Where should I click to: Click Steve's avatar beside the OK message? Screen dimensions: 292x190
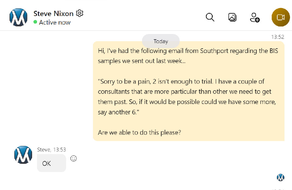(23, 155)
